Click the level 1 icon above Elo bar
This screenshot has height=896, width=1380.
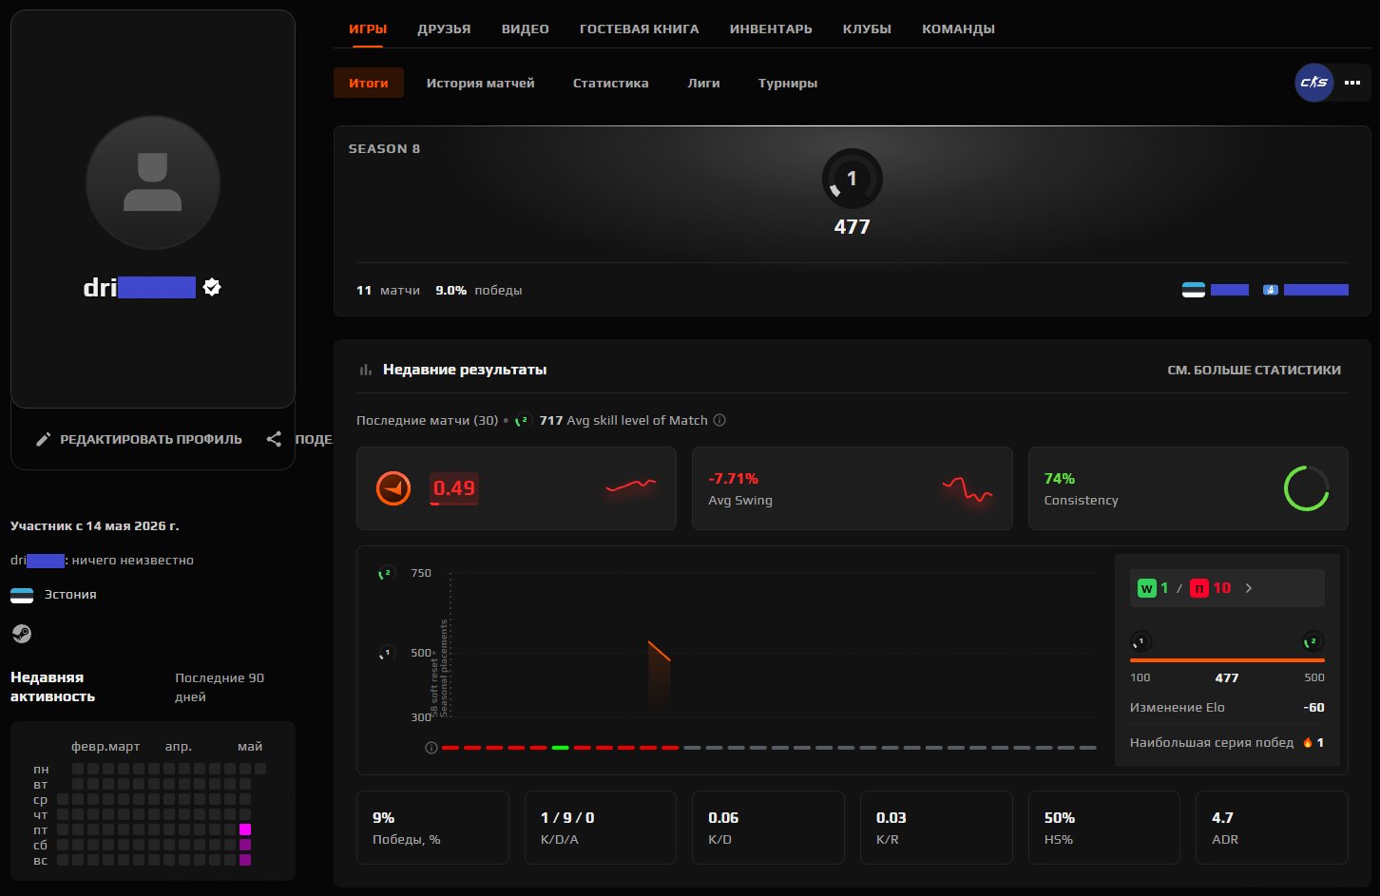pyautogui.click(x=1140, y=641)
